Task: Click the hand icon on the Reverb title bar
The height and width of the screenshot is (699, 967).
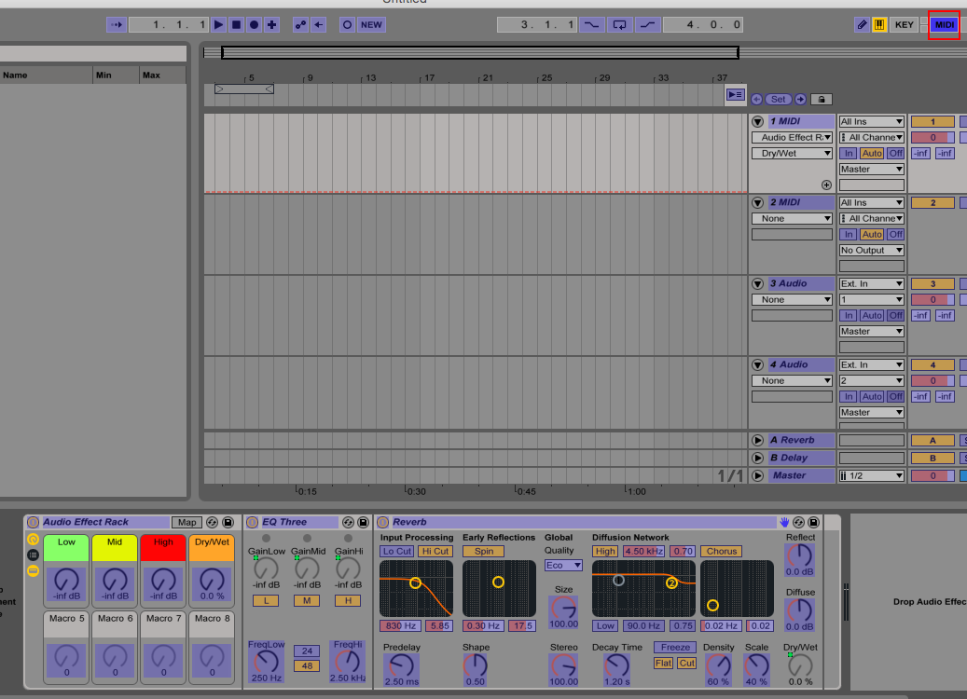Action: (x=784, y=523)
